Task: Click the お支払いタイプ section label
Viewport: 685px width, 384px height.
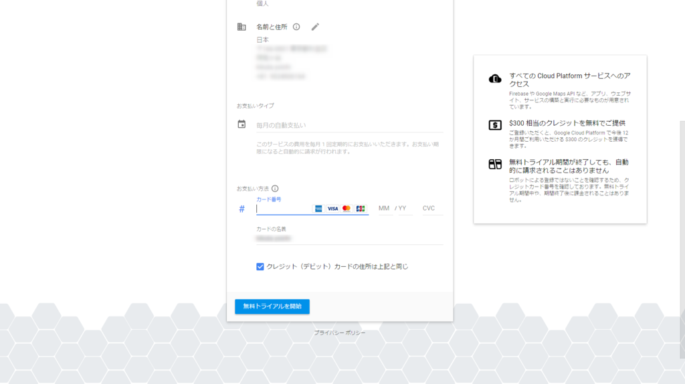Action: click(x=256, y=106)
